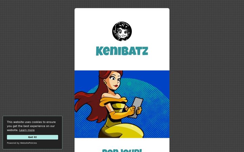Click the cookie notice message text
Viewport: 244px width, 152px height.
point(31,126)
